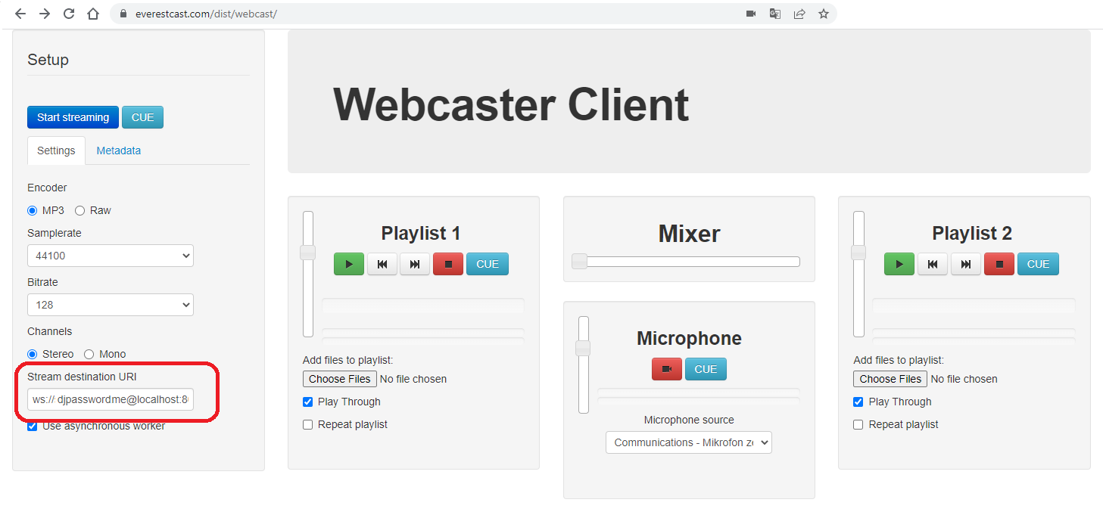Share this page icon
1103x515 pixels.
pyautogui.click(x=799, y=14)
